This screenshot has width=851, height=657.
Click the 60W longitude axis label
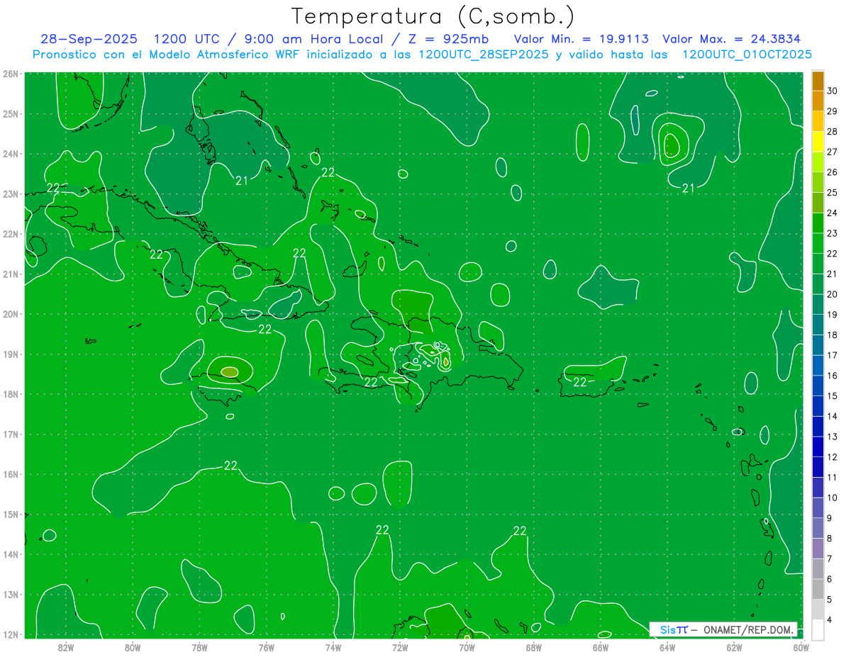pos(801,646)
